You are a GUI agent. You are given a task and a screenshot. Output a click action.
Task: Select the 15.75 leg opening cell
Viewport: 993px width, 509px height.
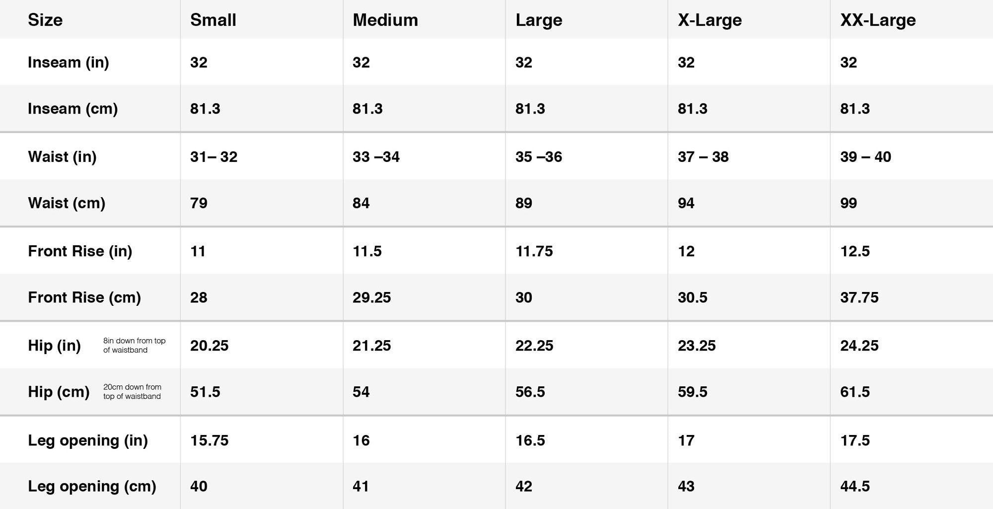(209, 440)
